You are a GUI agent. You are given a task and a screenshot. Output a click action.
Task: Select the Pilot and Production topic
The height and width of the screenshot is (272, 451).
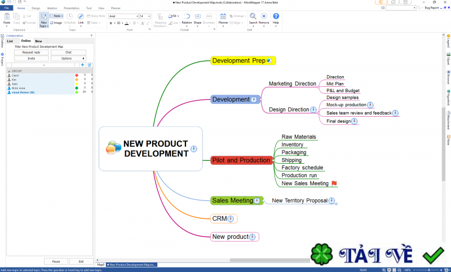[241, 160]
